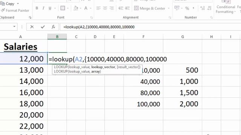Expand the Name Box dropdown
241x135 pixels.
(14, 27)
